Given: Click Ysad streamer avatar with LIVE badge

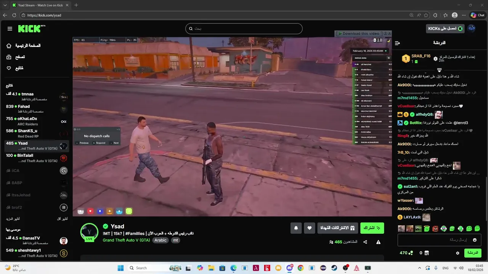Looking at the screenshot, I should click(89, 233).
